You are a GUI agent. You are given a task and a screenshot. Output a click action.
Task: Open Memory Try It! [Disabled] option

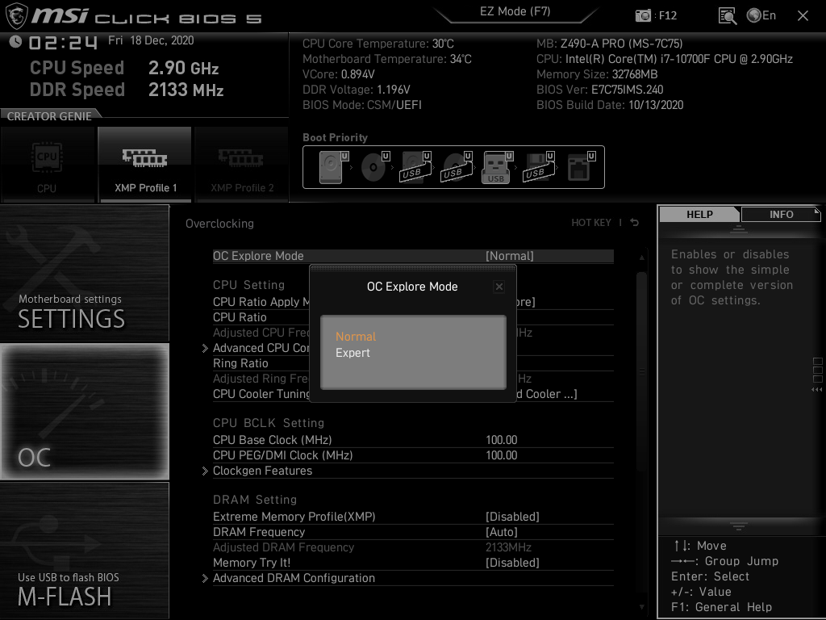click(x=413, y=563)
